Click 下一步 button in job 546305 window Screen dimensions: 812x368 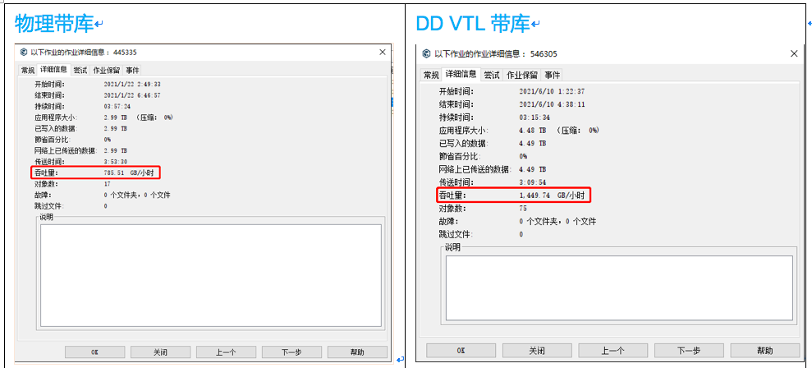click(x=689, y=351)
